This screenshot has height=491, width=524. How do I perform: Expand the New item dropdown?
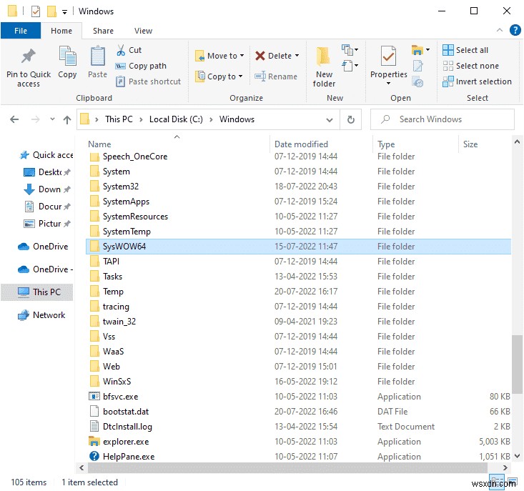[x=350, y=50]
